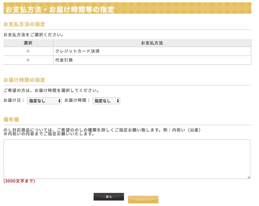The height and width of the screenshot is (206, 259).
Task: Click the のし対応商品については instruction line
Action: (x=102, y=130)
